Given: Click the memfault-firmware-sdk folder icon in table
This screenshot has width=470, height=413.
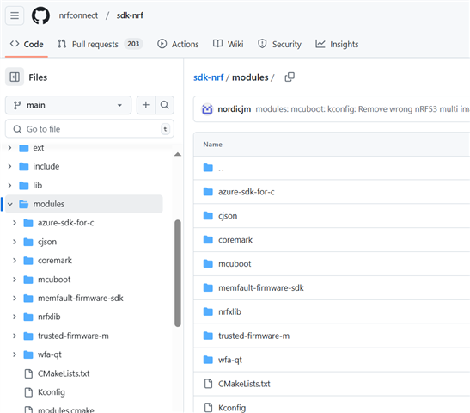Looking at the screenshot, I should coord(208,287).
